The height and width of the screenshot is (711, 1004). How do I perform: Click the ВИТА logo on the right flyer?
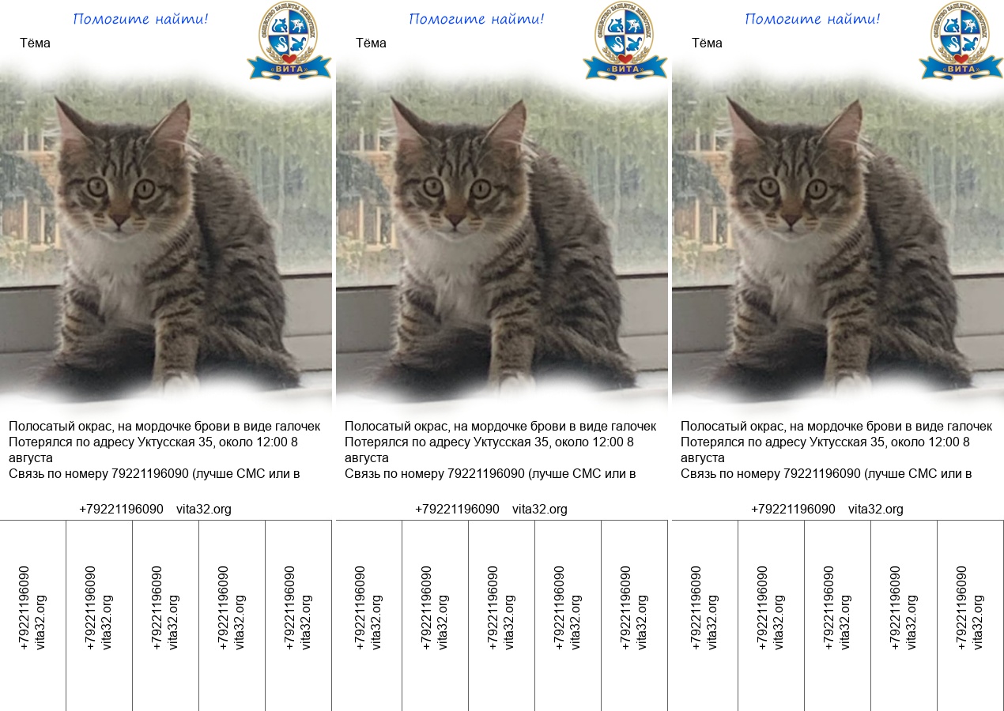click(961, 40)
